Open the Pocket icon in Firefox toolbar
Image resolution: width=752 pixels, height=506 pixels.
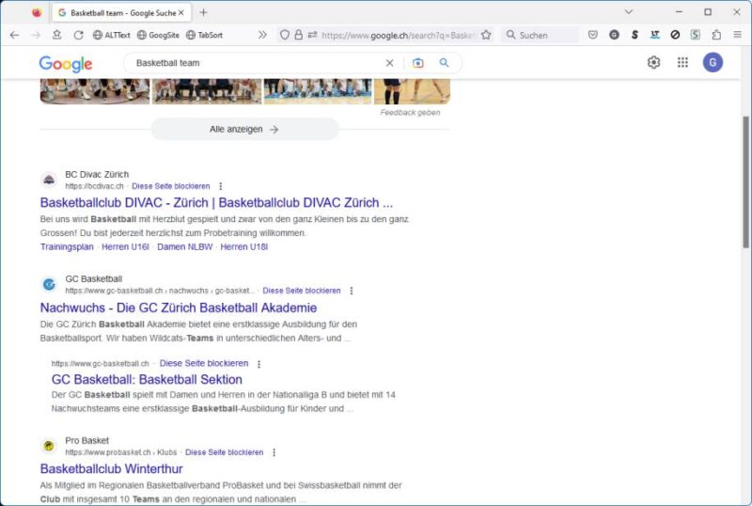click(x=593, y=35)
